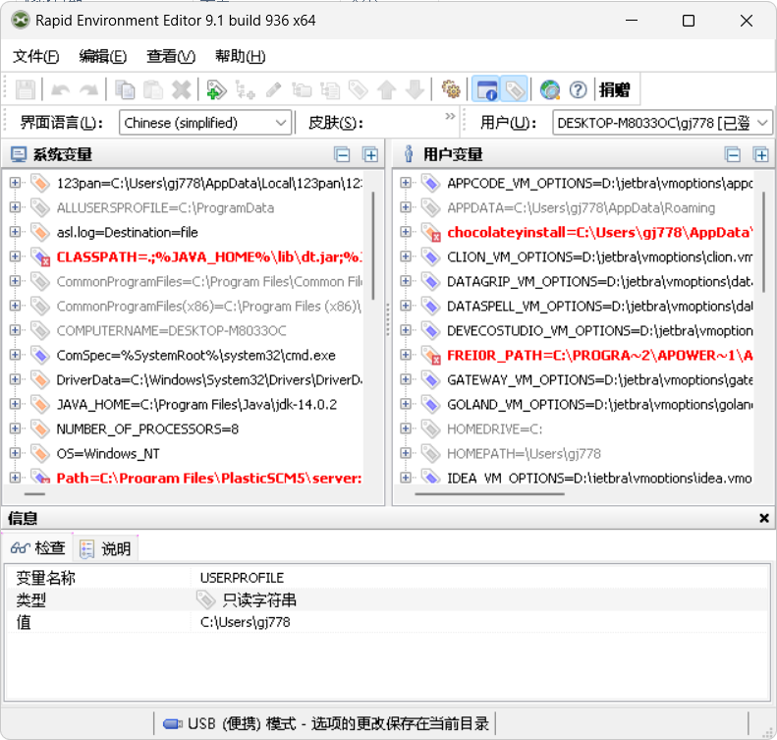Expand the FREIOR_PATH variable node
777x740 pixels.
tap(406, 355)
